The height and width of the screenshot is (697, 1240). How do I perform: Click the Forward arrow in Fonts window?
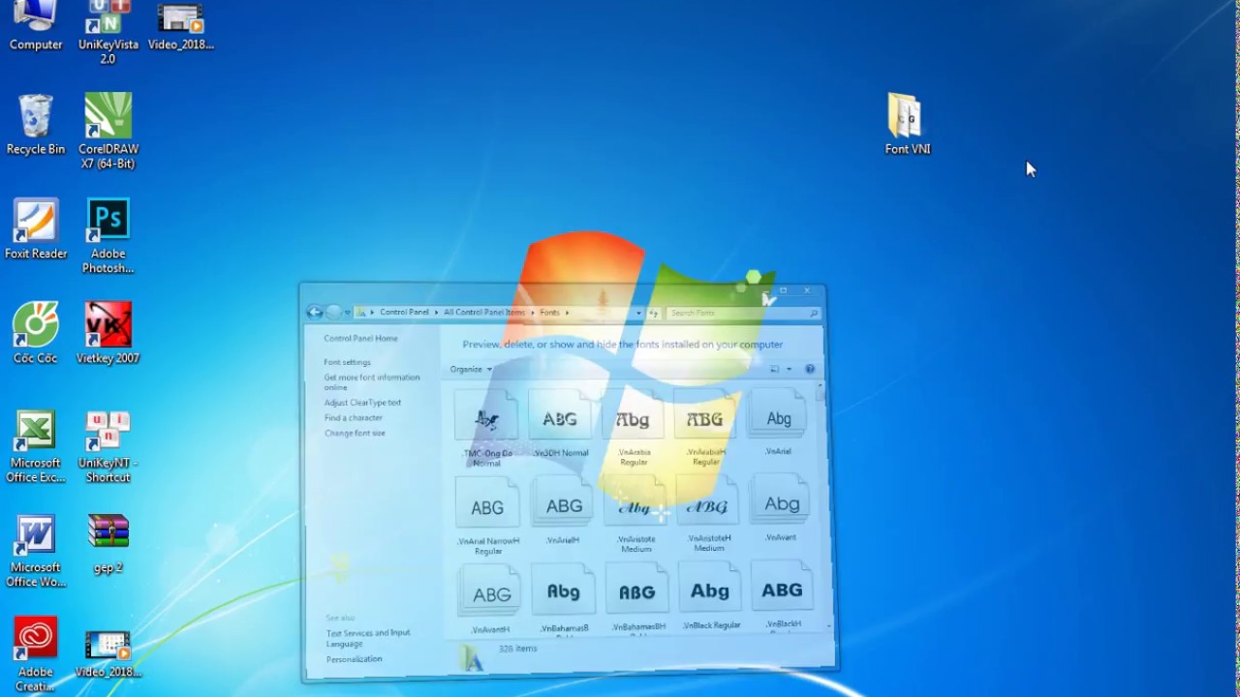tap(333, 312)
